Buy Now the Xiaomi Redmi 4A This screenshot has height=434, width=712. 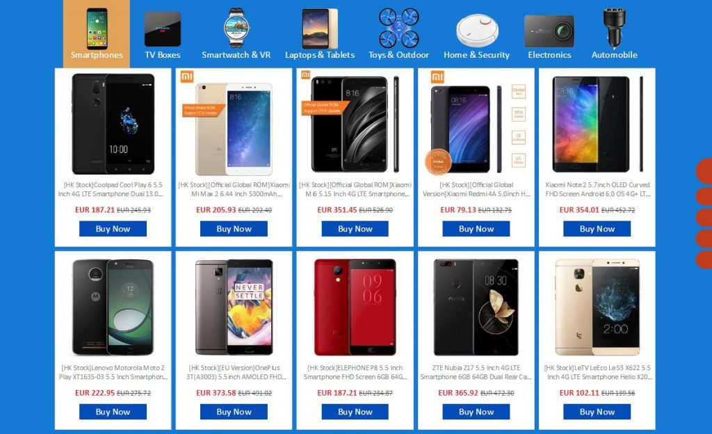(x=476, y=229)
